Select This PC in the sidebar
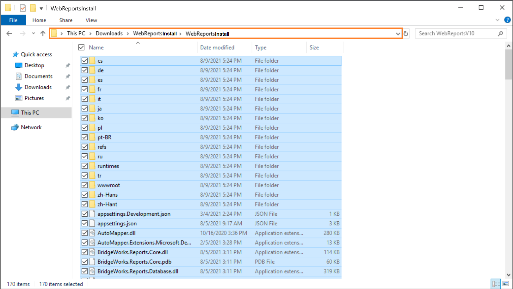513x289 pixels. pyautogui.click(x=30, y=113)
